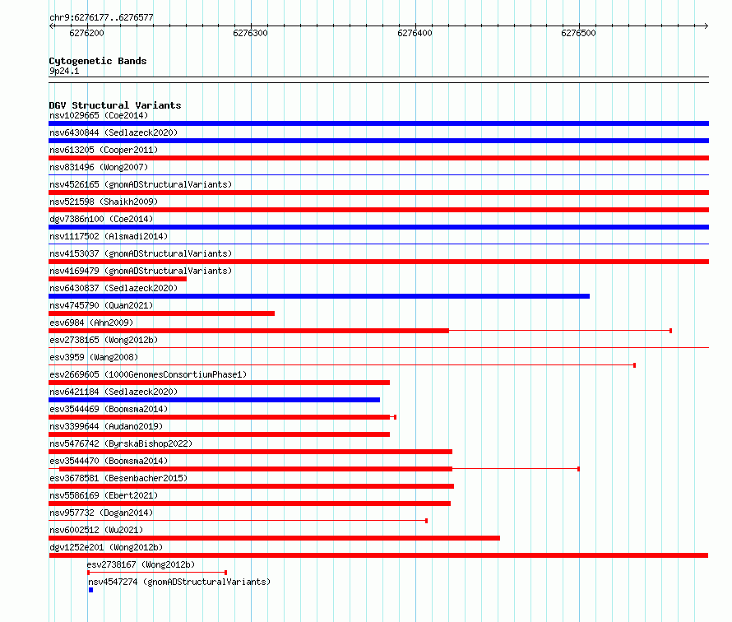This screenshot has width=732, height=622.
Task: Click the 6276400 ruler position
Action: 415,33
